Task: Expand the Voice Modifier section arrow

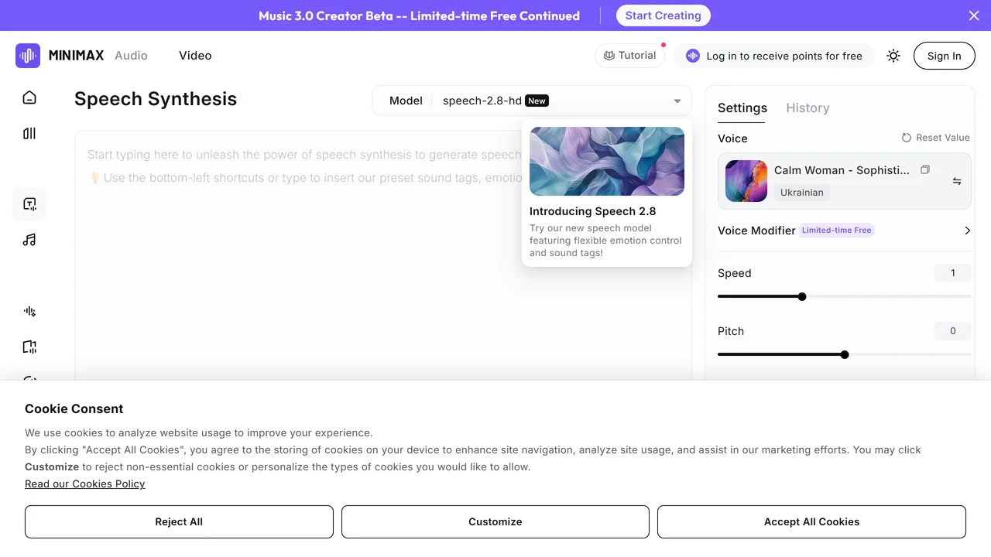Action: [x=967, y=231]
